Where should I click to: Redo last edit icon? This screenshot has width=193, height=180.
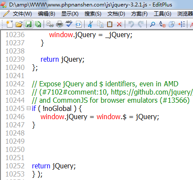tap(141, 24)
